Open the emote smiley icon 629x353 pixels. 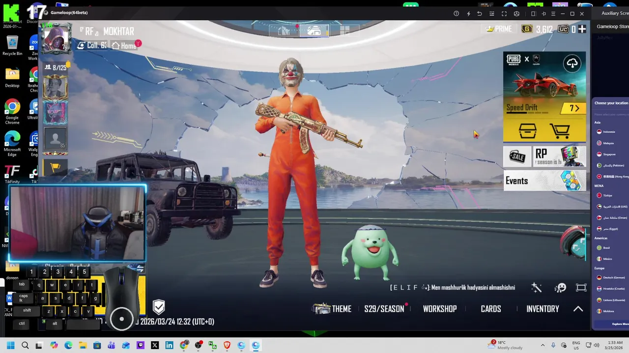pyautogui.click(x=560, y=288)
